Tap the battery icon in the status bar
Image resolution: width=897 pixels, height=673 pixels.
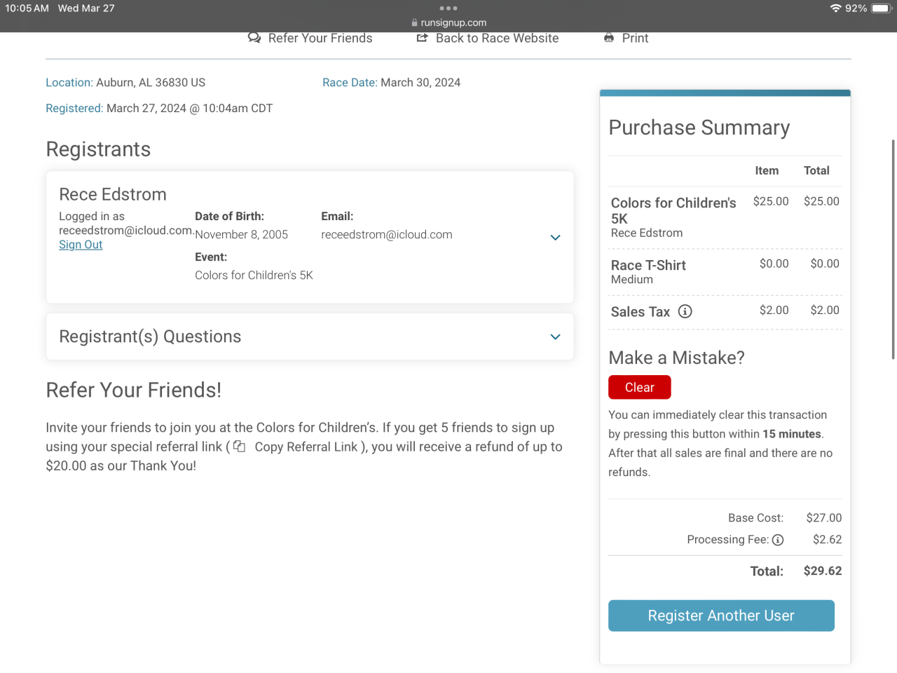click(x=880, y=8)
